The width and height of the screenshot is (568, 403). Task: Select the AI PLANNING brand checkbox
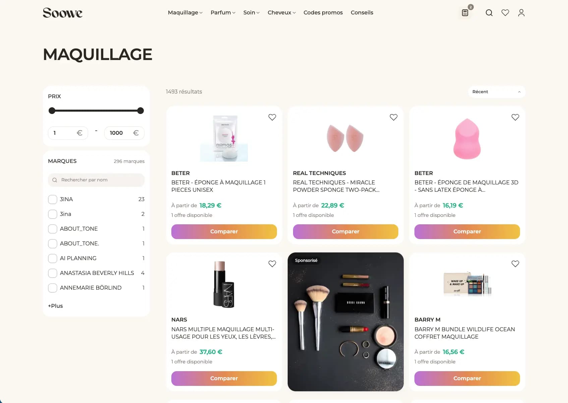[53, 258]
